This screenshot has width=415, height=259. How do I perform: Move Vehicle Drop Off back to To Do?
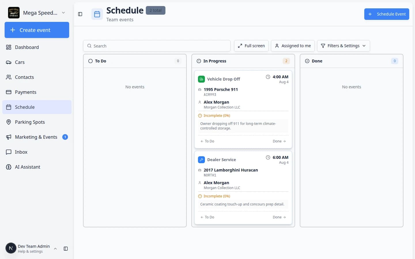(x=207, y=141)
